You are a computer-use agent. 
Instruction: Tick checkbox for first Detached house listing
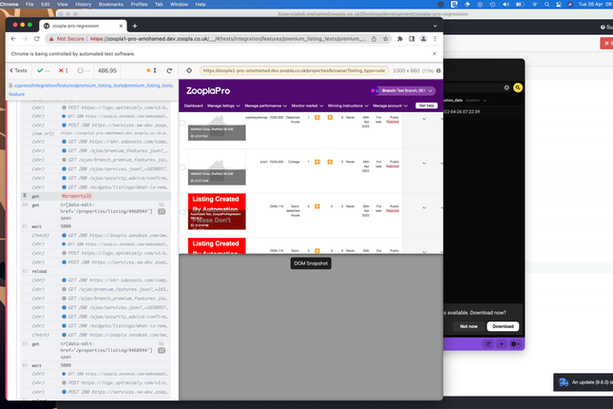182,123
